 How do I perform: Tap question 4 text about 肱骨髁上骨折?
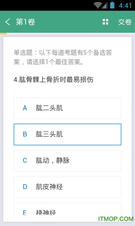coord(53,80)
